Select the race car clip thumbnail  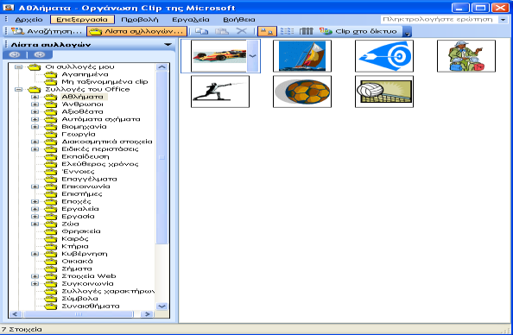[x=218, y=56]
